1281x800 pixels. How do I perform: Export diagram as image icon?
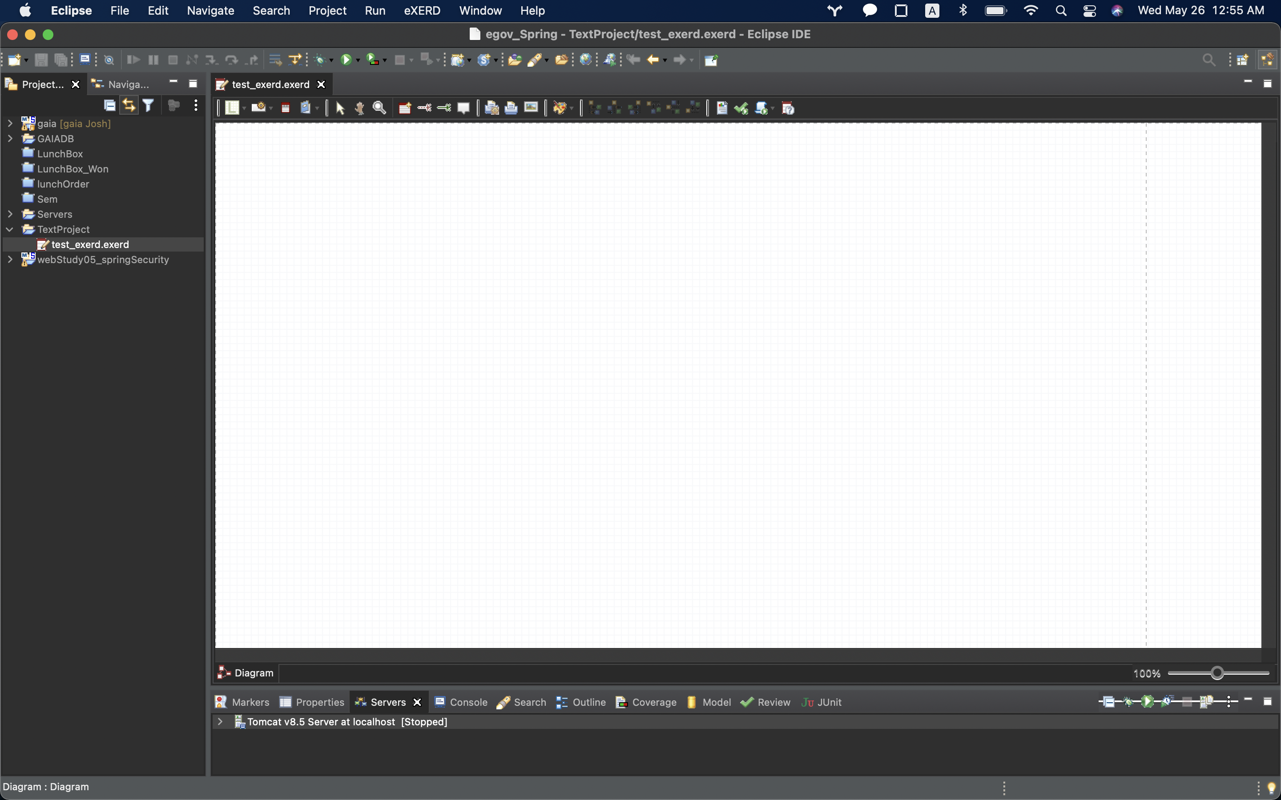(x=531, y=108)
